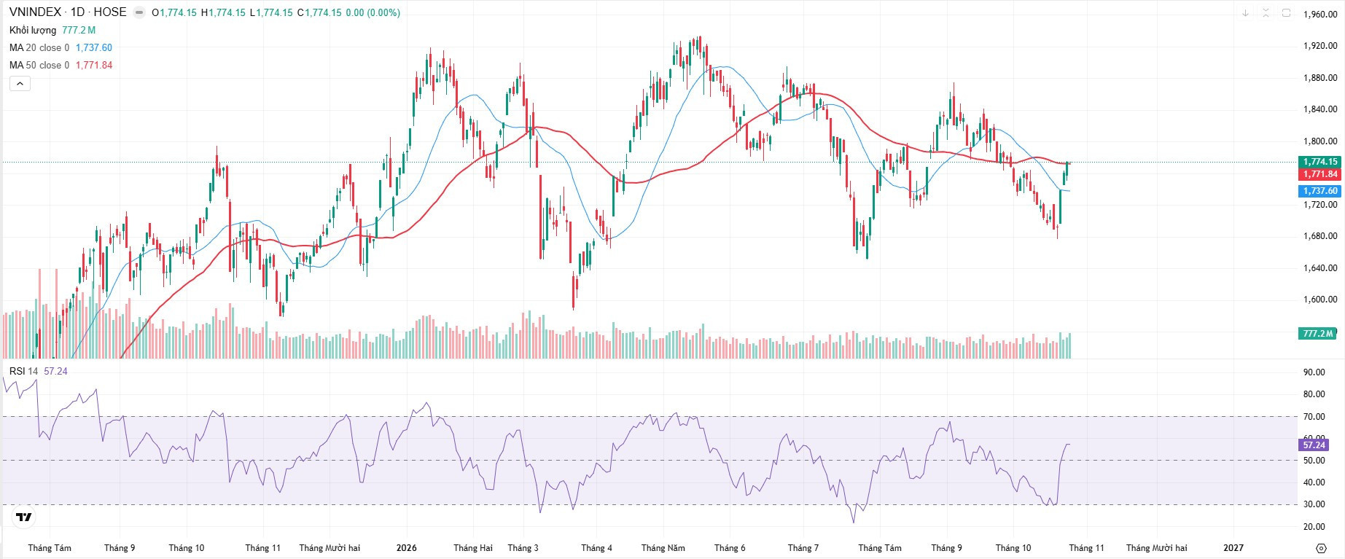
Task: Click the market status indicator next to HOSE
Action: (x=139, y=12)
